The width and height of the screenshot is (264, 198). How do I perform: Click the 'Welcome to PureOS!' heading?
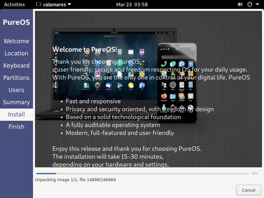85,49
